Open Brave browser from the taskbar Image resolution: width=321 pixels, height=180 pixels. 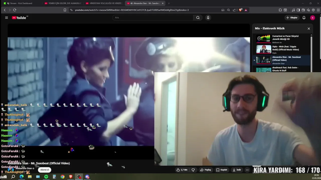click(x=71, y=177)
